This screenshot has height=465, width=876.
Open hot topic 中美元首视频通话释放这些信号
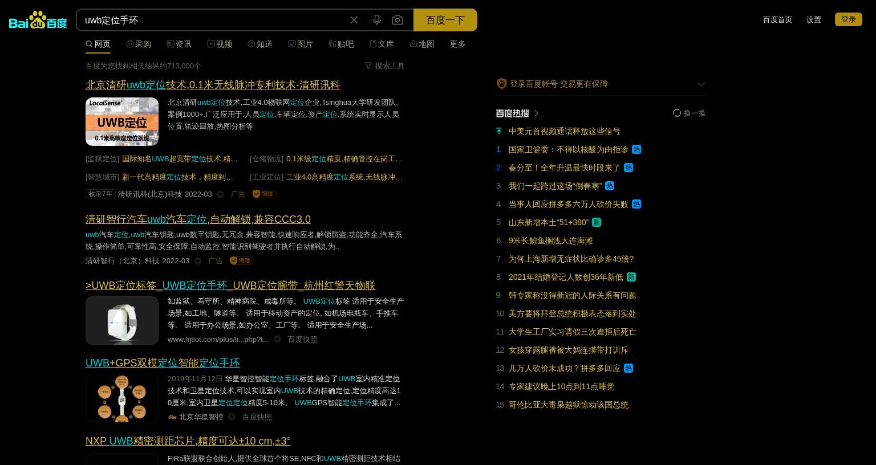(x=565, y=131)
